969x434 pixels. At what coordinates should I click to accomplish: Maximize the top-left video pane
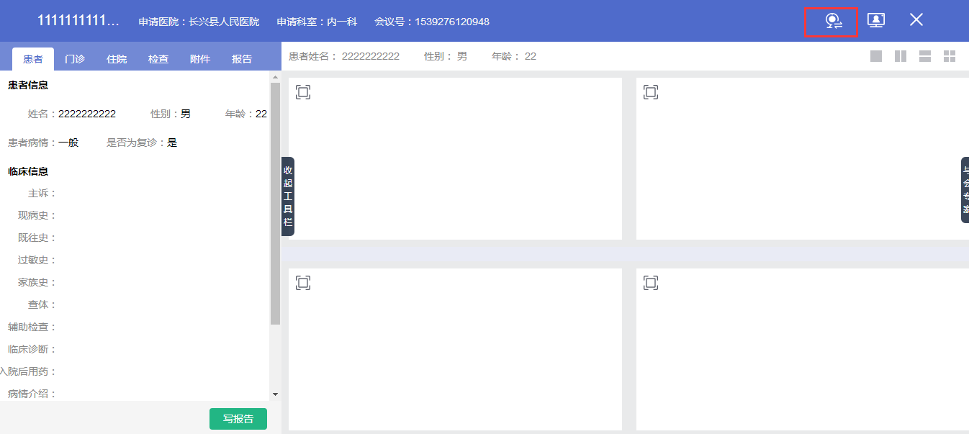coord(303,92)
